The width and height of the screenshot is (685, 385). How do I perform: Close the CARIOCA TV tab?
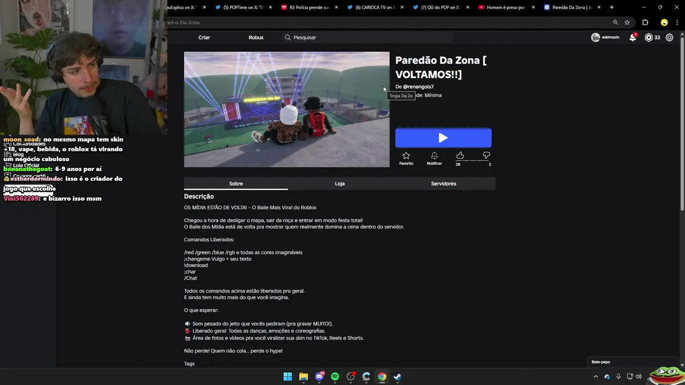coord(402,7)
